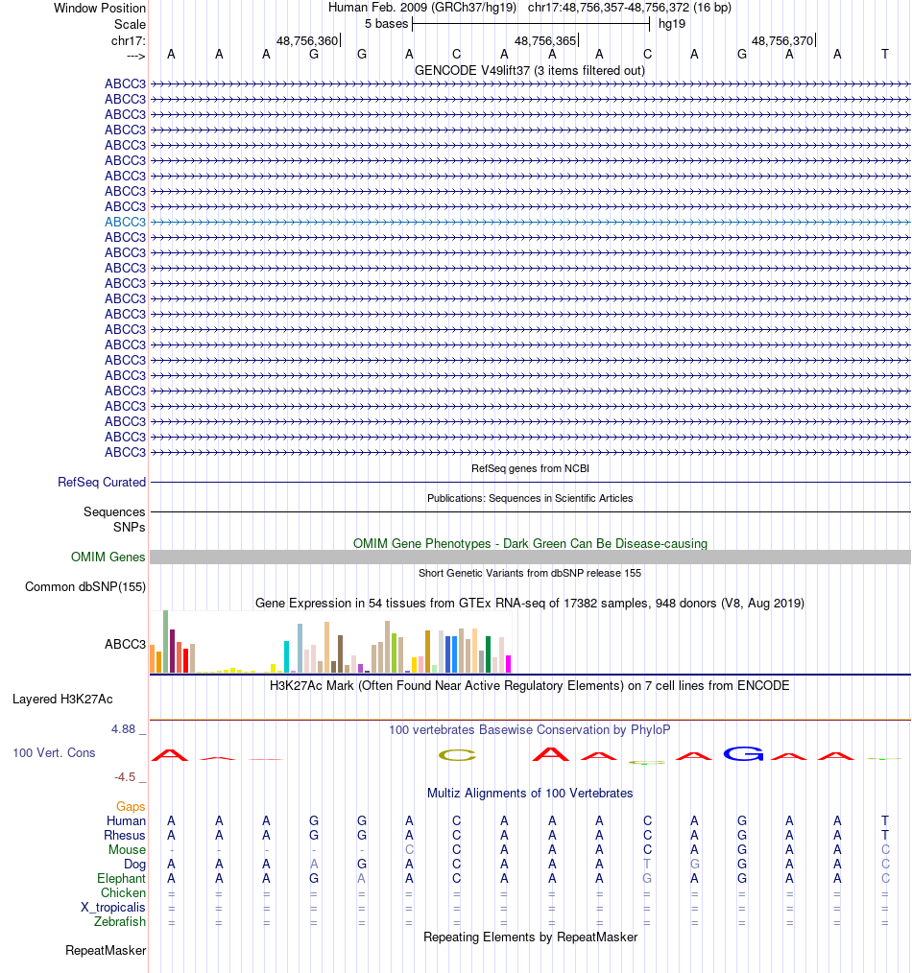This screenshot has width=912, height=973.
Task: Click position marker 48,756,370
Action: [x=783, y=41]
